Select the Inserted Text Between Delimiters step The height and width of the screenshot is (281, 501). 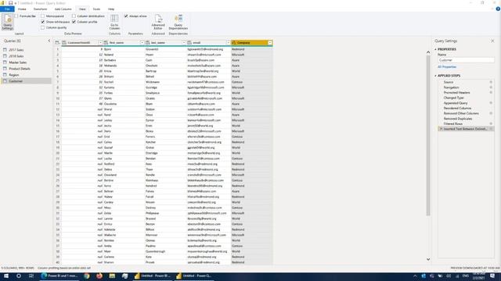pyautogui.click(x=465, y=129)
